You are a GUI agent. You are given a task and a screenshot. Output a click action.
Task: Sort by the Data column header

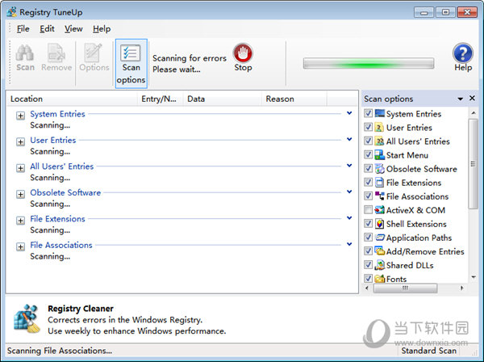[x=223, y=99]
